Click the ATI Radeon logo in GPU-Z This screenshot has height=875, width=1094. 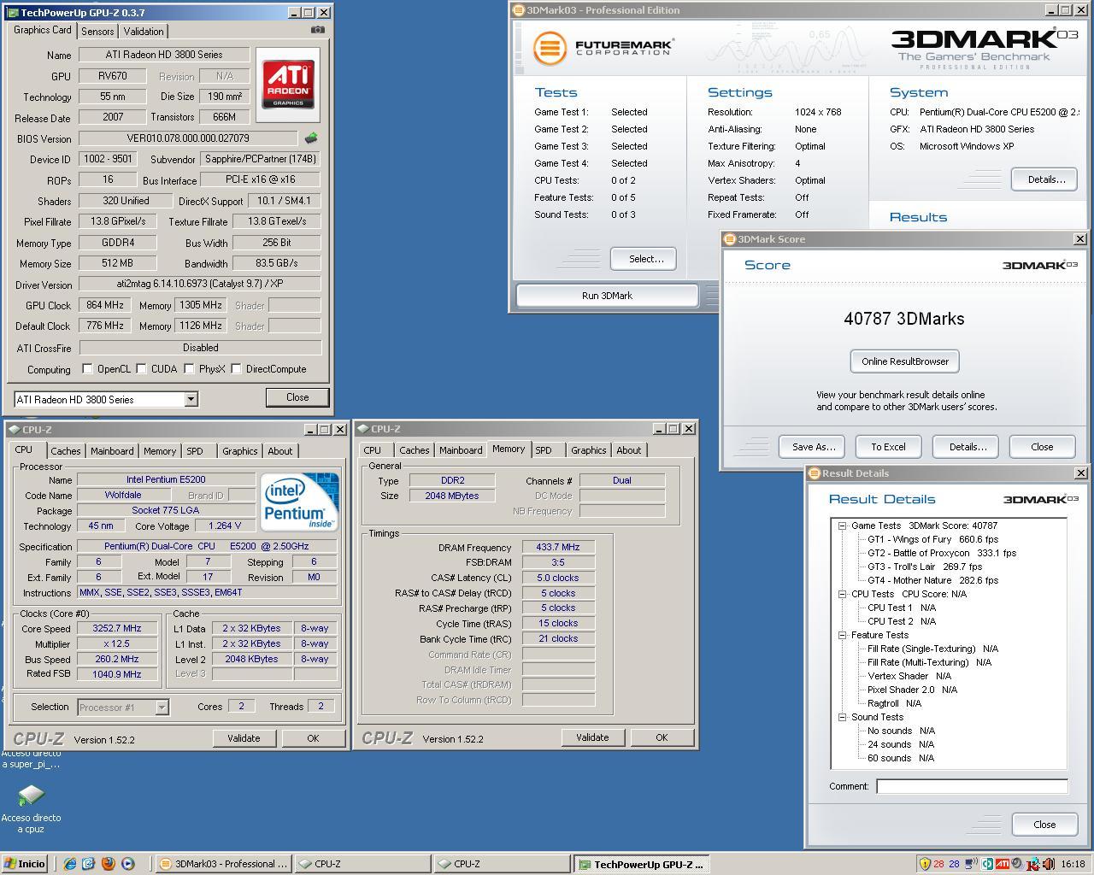288,85
